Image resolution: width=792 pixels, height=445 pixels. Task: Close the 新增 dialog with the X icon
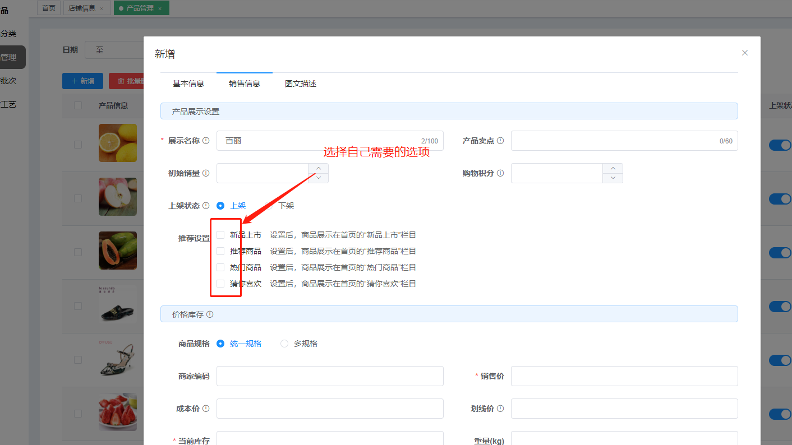[x=745, y=53]
